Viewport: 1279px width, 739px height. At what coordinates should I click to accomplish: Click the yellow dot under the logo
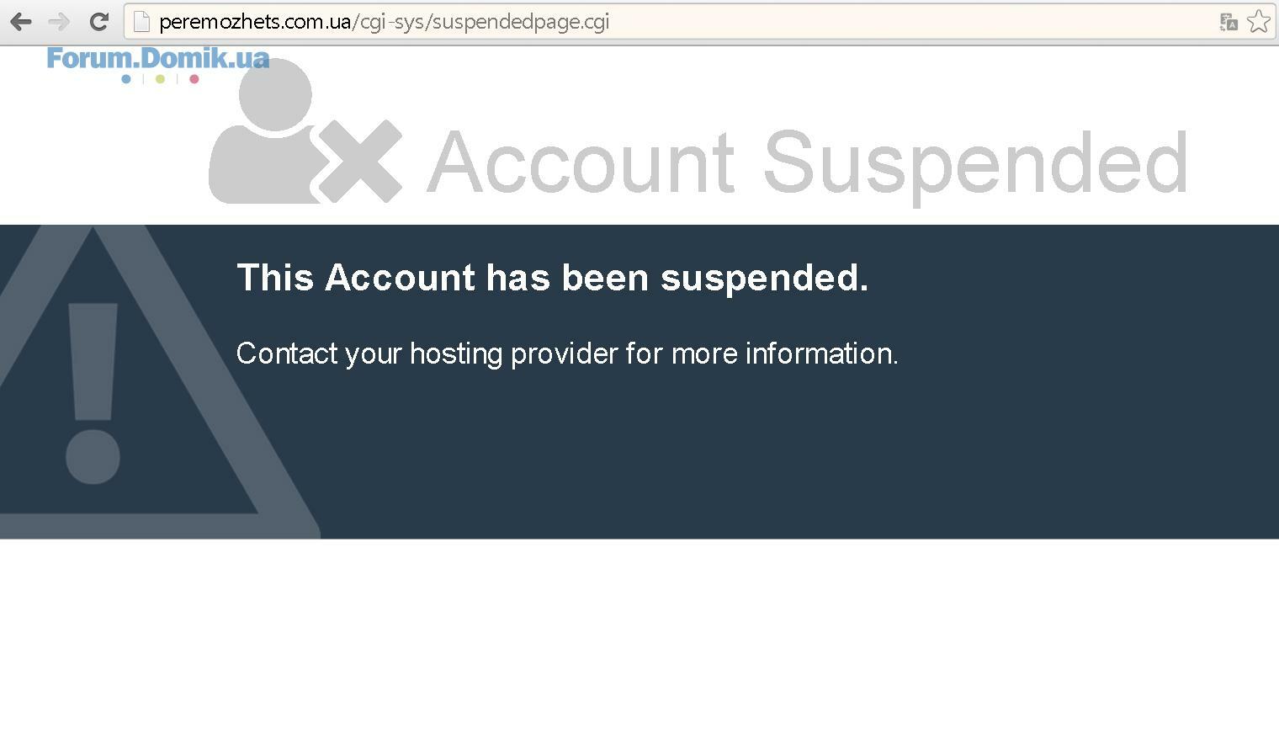160,79
